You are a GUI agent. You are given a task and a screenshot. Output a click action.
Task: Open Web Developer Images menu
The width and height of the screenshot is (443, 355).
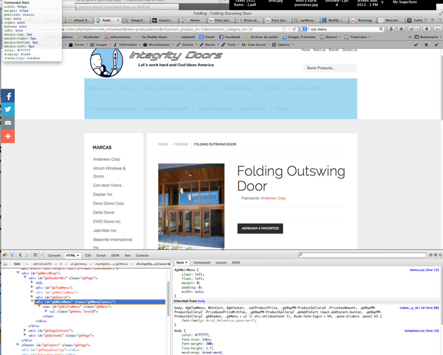101,45
